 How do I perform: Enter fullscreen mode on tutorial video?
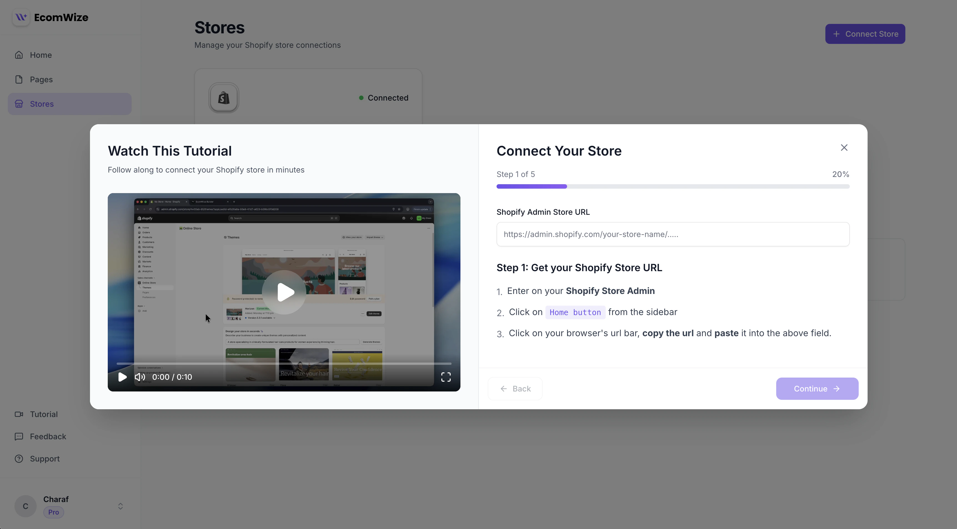pyautogui.click(x=446, y=377)
